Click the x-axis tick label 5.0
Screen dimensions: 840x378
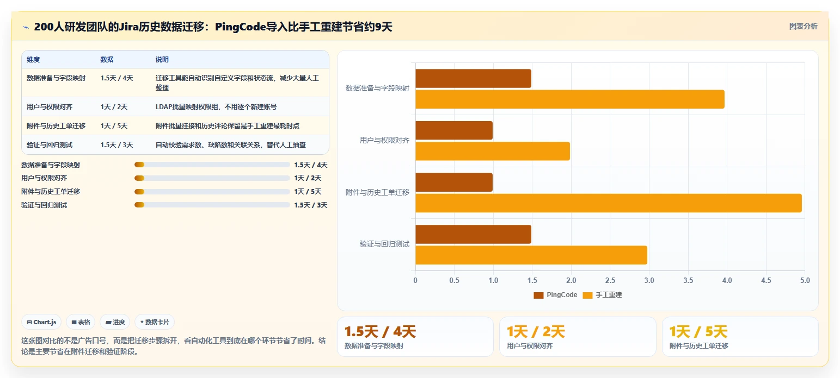click(805, 280)
